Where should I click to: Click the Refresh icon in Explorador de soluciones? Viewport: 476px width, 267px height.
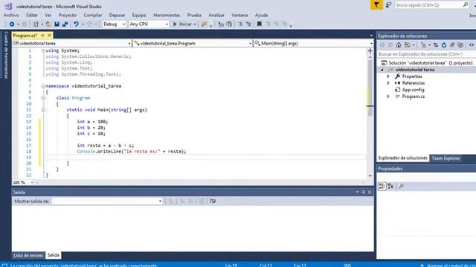point(444,44)
